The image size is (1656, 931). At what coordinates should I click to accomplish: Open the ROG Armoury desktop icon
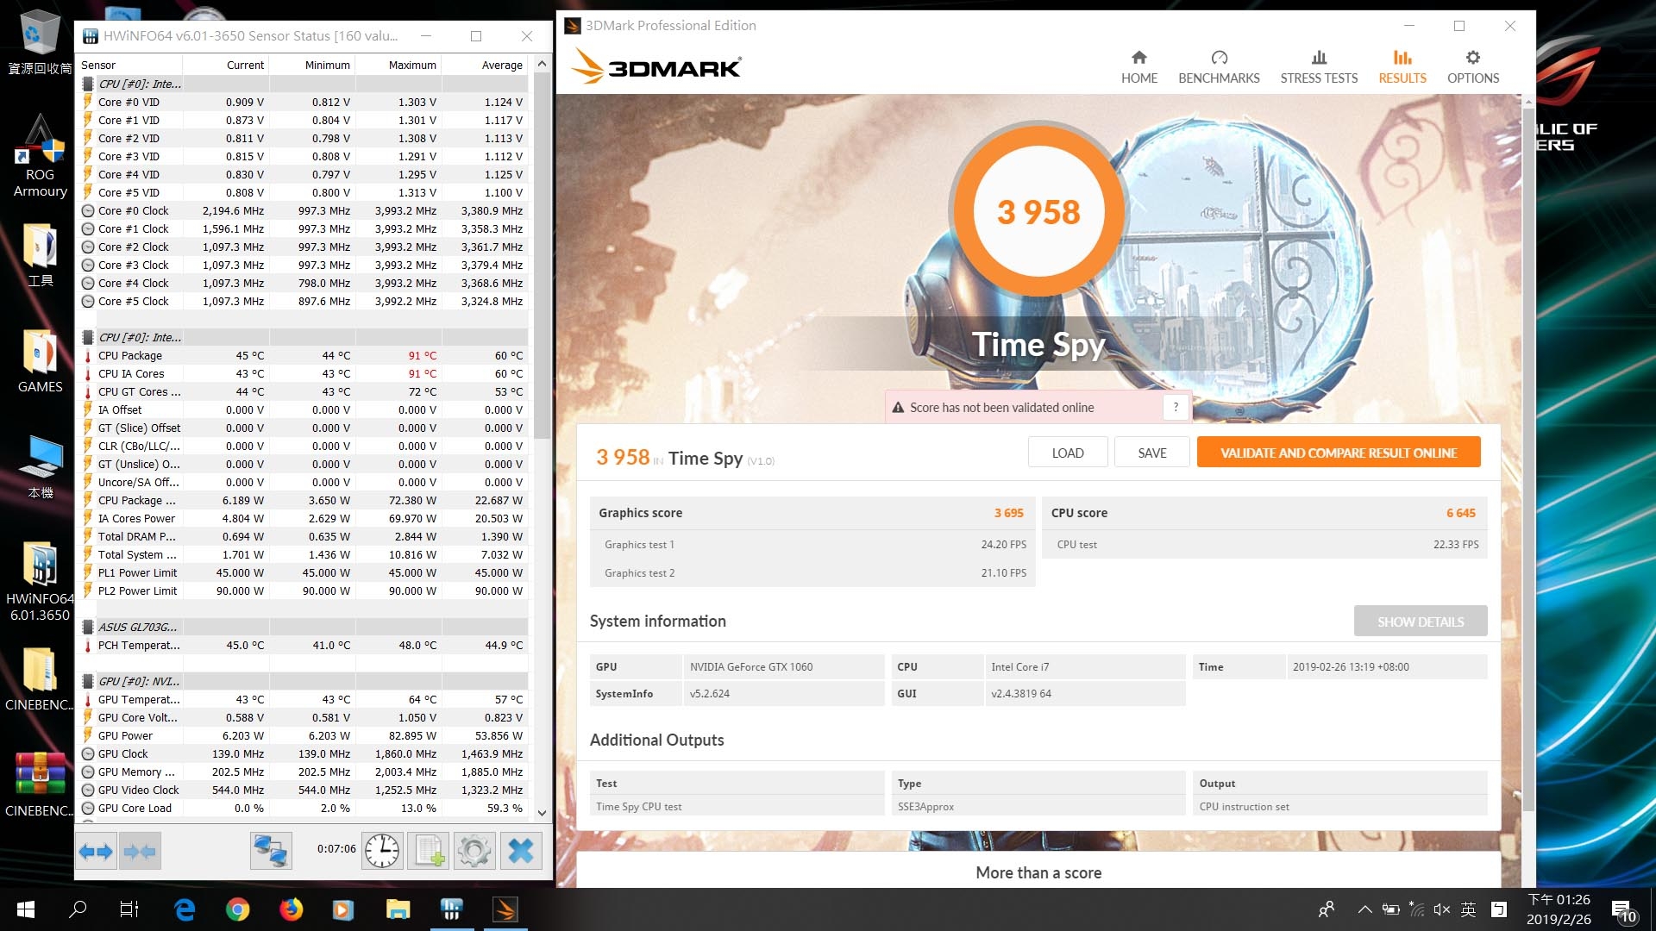click(x=40, y=156)
